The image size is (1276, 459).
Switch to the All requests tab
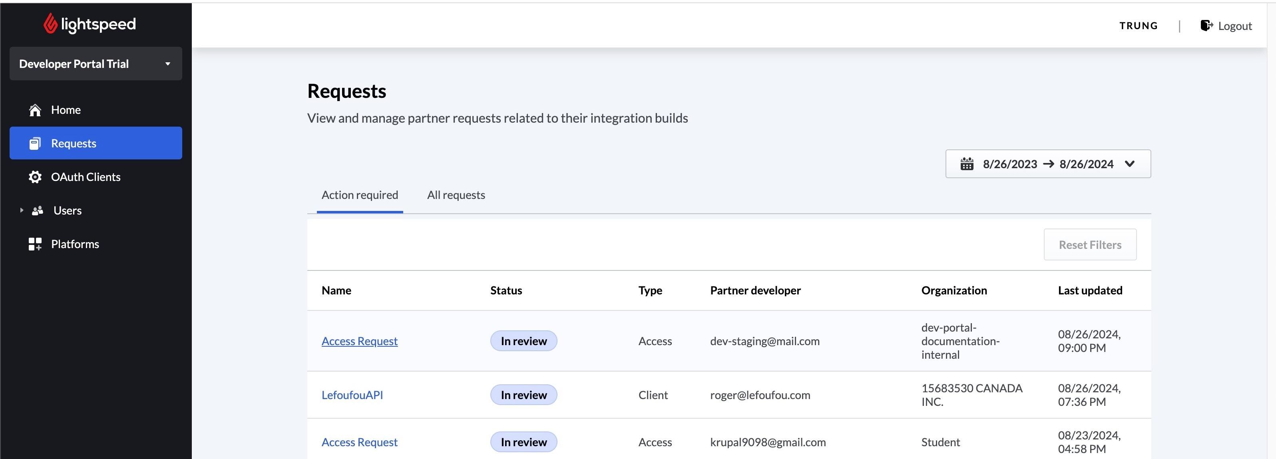coord(456,195)
